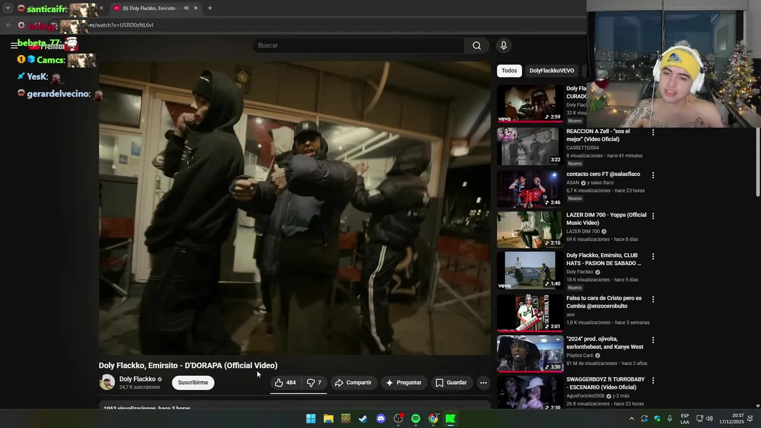Open a new browser tab with plus
The height and width of the screenshot is (428, 761).
[210, 8]
